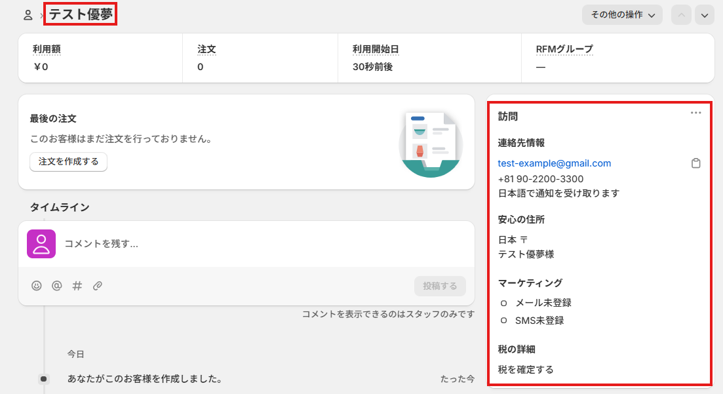Screen dimensions: 723x394
Task: Click 訪問 panel heading
Action: [507, 116]
